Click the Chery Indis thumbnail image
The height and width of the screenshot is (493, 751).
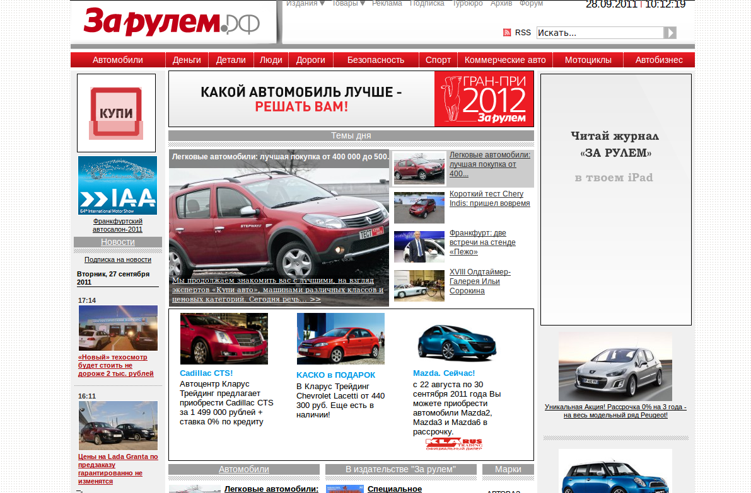point(419,208)
